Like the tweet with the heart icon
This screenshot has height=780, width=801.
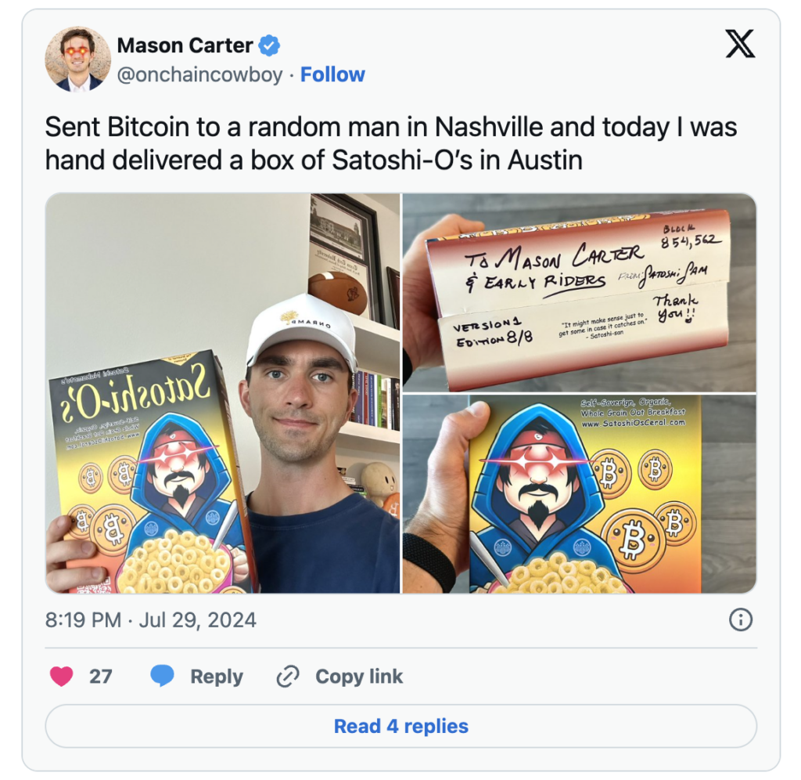tap(62, 676)
